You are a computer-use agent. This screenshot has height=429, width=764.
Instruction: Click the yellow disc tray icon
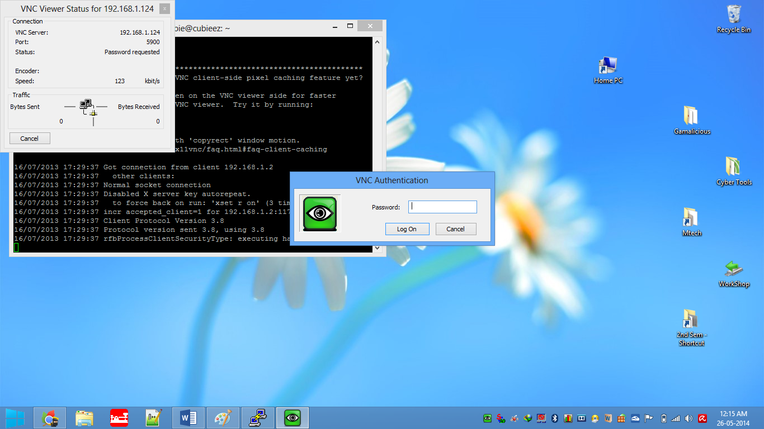(595, 418)
